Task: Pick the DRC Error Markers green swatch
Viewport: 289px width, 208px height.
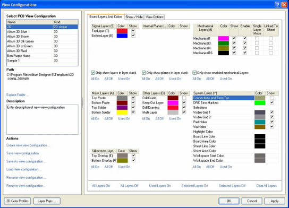Action: coord(260,103)
